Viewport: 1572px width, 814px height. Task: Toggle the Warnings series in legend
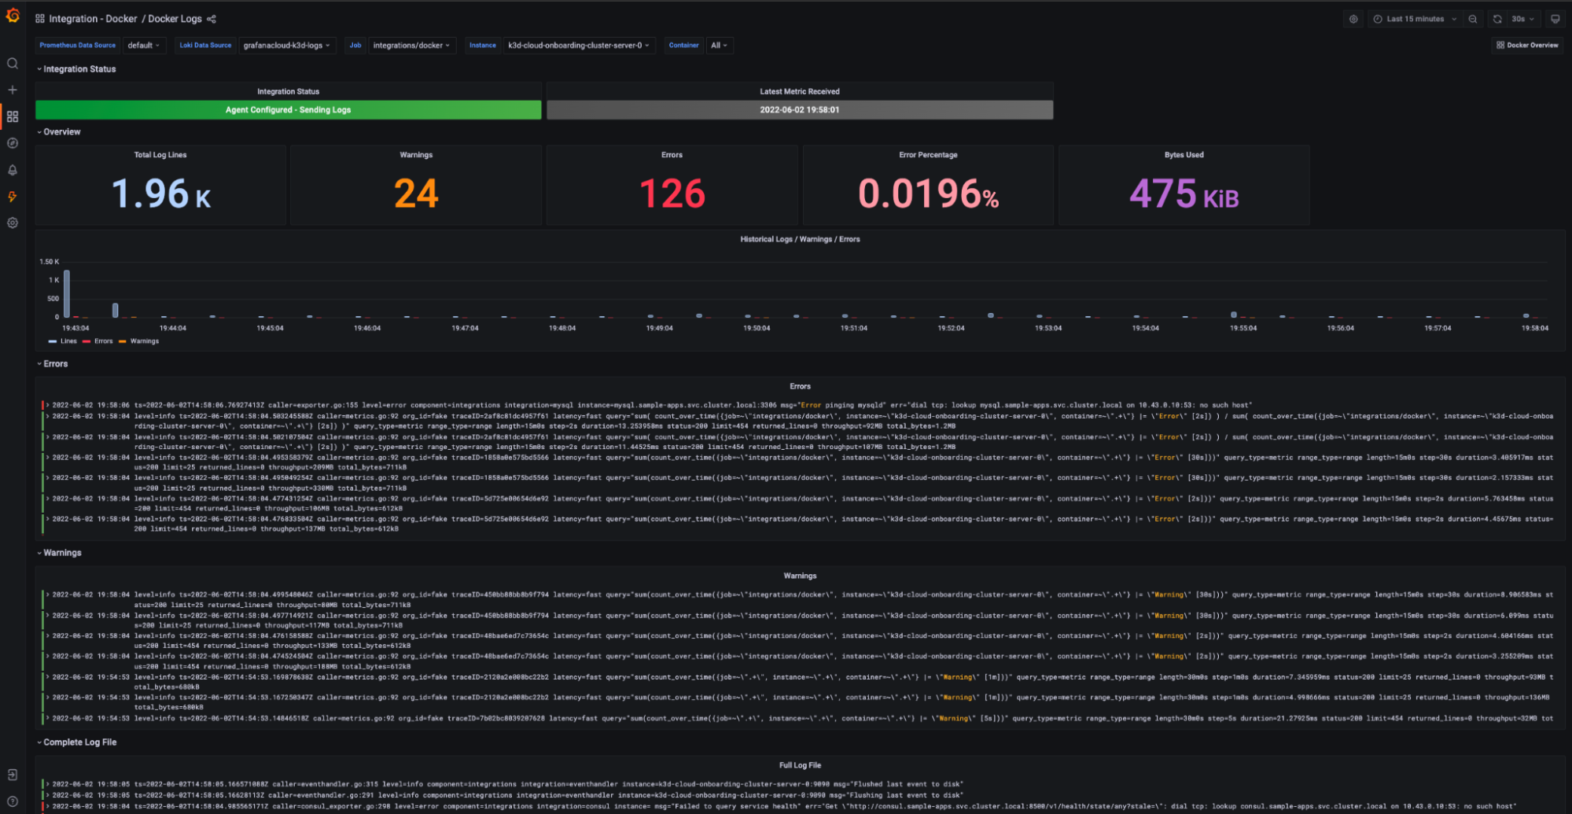pyautogui.click(x=138, y=341)
